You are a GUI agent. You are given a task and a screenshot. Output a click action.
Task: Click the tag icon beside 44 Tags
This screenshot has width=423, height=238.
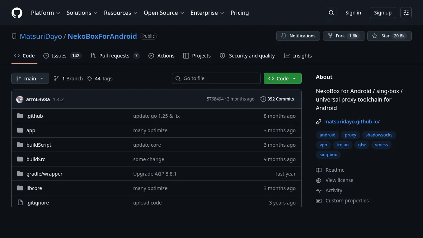tap(89, 79)
